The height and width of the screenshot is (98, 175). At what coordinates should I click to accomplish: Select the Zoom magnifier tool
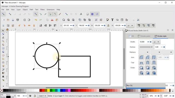pyautogui.click(x=3, y=41)
